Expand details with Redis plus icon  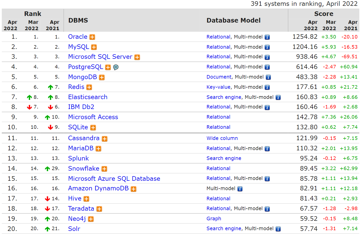coord(89,87)
